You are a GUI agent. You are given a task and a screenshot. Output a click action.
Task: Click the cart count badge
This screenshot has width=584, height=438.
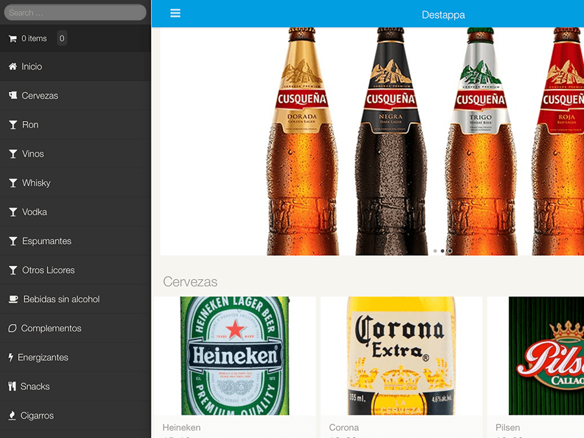pos(62,38)
